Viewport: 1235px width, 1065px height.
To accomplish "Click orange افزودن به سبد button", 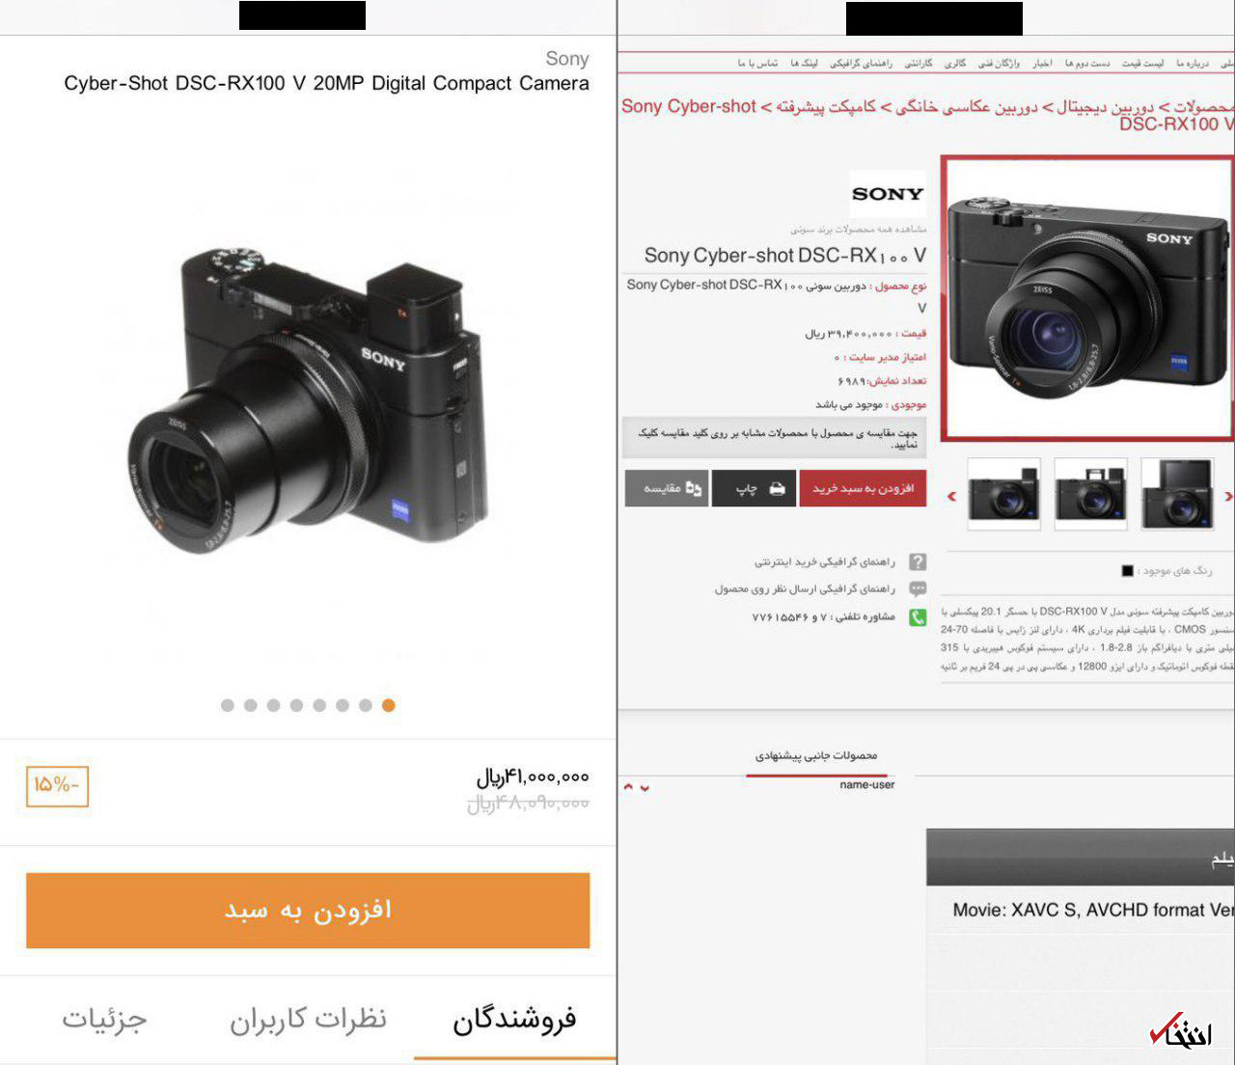I will click(x=308, y=911).
